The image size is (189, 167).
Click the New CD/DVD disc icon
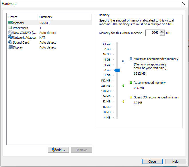point(10,32)
